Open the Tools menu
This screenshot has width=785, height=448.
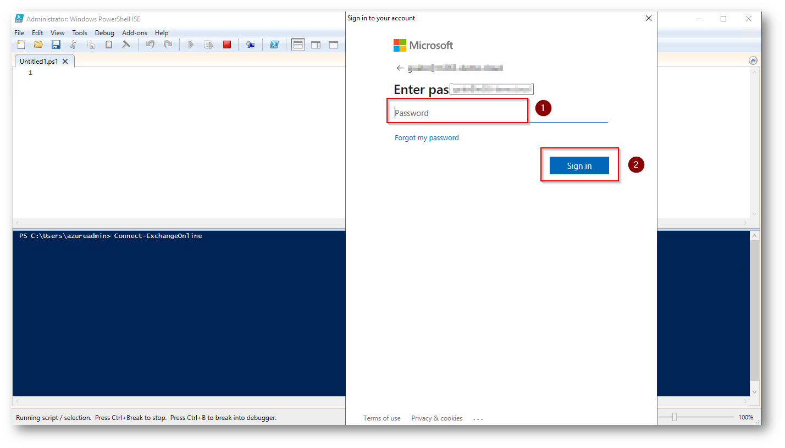coord(80,33)
